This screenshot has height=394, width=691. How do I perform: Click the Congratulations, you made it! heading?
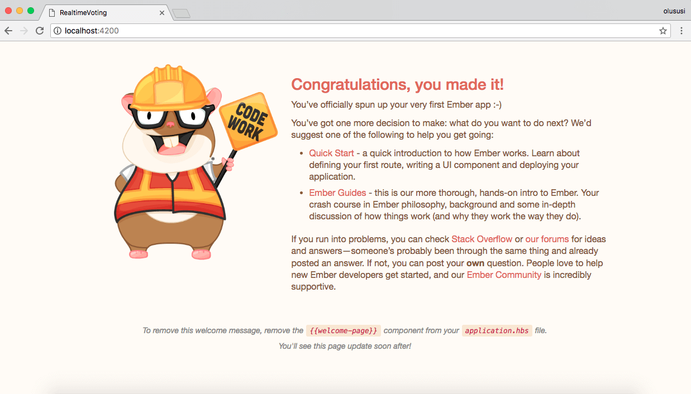(398, 84)
